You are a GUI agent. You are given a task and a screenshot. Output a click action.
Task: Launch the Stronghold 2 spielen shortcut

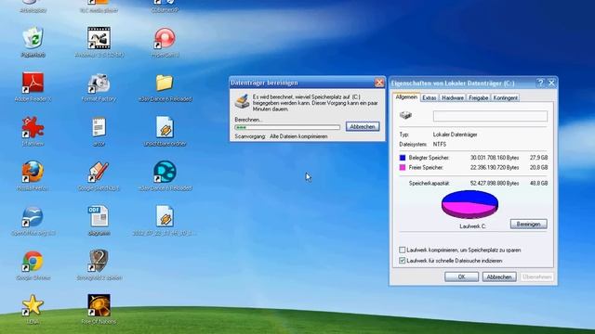(99, 261)
